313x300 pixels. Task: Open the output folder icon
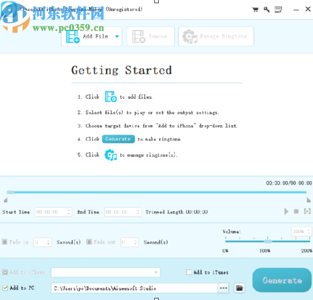[240, 288]
